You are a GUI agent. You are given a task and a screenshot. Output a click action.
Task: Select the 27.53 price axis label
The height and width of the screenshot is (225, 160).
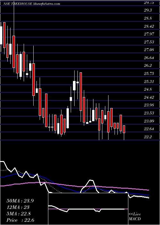(x=149, y=42)
